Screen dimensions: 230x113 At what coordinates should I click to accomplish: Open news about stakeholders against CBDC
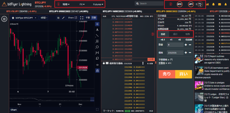coord(212,60)
